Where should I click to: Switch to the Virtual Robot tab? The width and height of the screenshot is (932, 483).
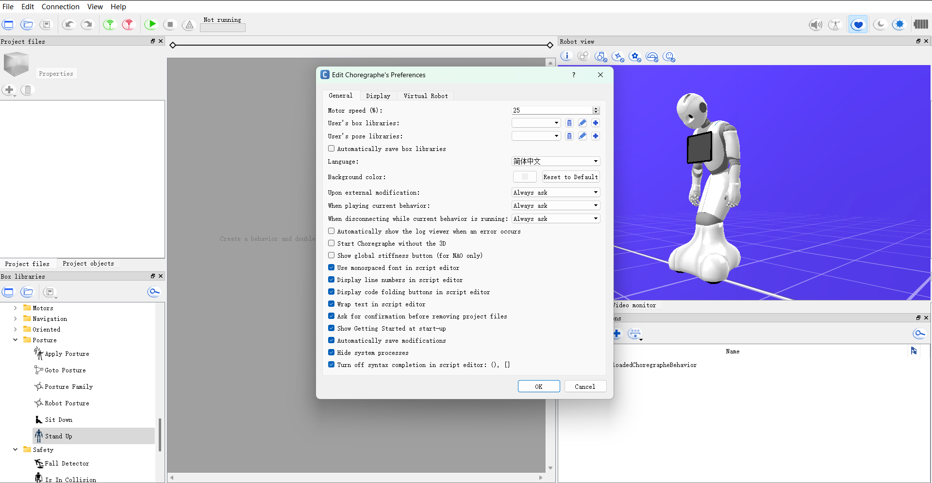pyautogui.click(x=426, y=96)
